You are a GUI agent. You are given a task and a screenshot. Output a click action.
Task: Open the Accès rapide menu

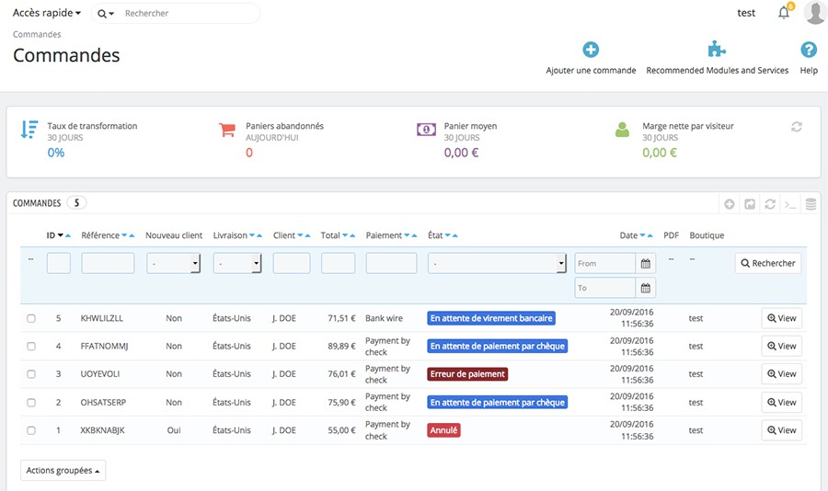tap(47, 13)
